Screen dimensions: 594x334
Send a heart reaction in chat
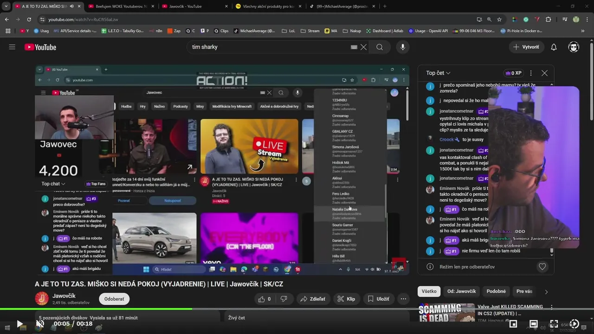(542, 267)
